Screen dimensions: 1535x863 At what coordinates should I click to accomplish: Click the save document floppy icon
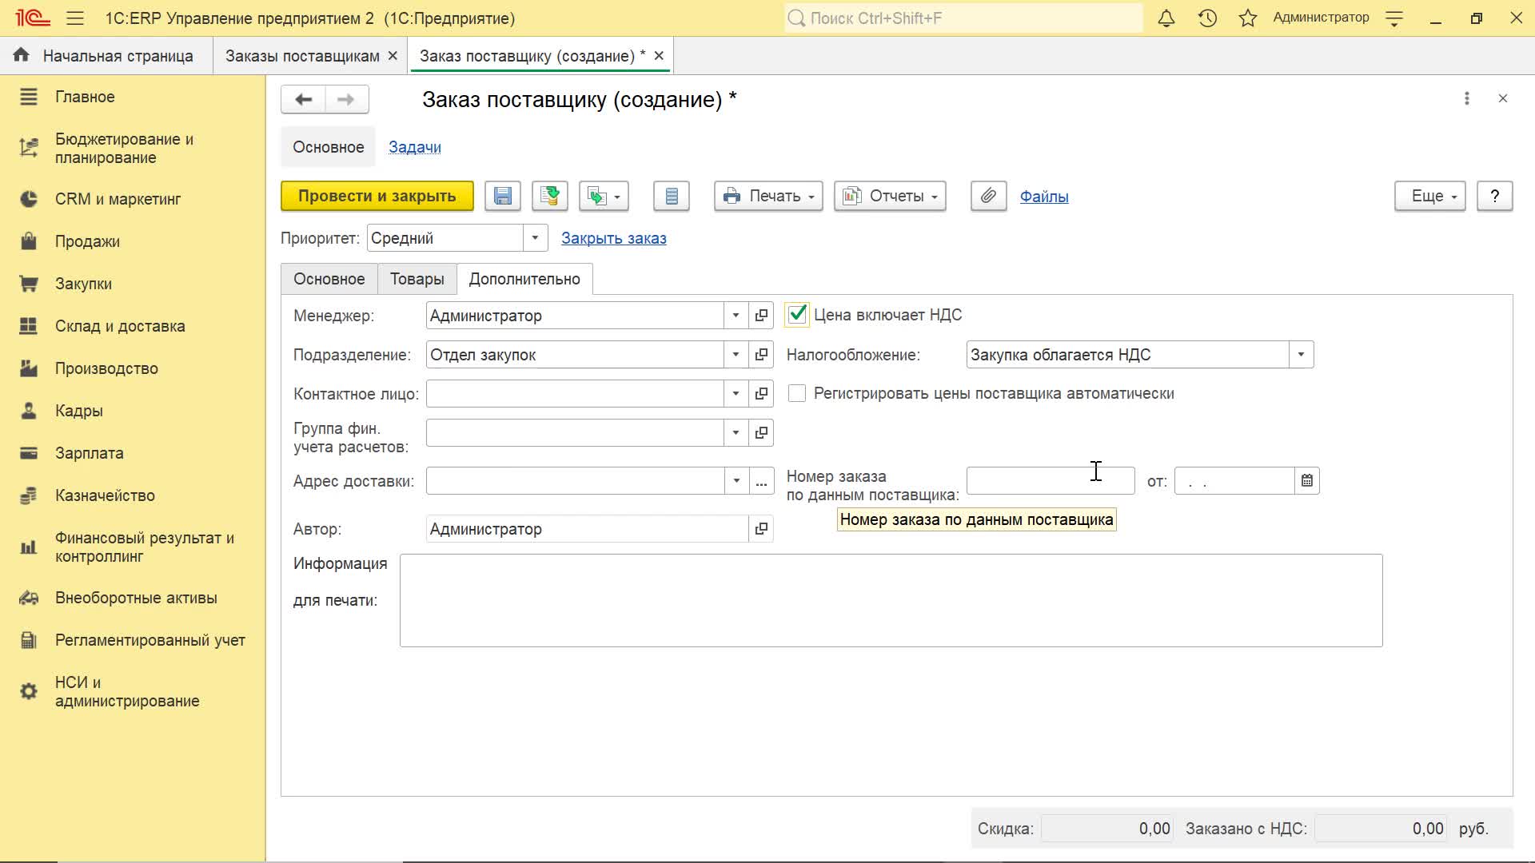[x=503, y=196]
